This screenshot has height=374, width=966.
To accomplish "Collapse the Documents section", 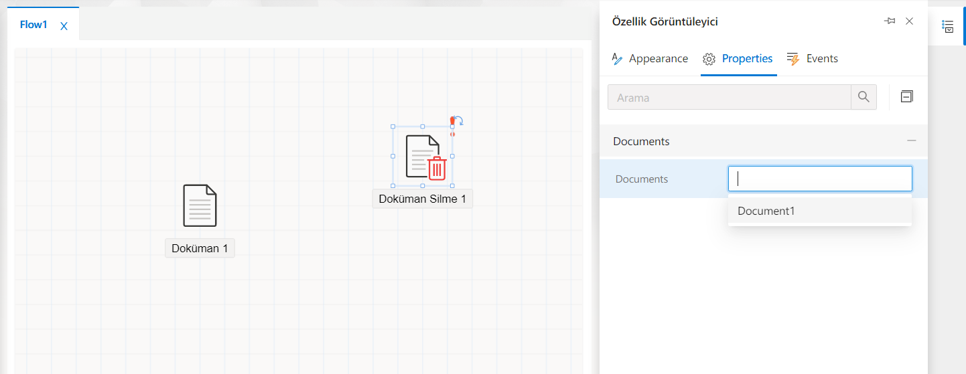I will pyautogui.click(x=911, y=141).
